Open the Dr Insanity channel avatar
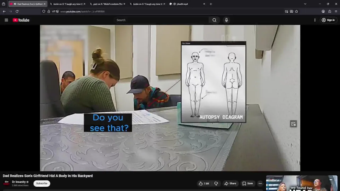340x191 pixels. pyautogui.click(x=6, y=183)
